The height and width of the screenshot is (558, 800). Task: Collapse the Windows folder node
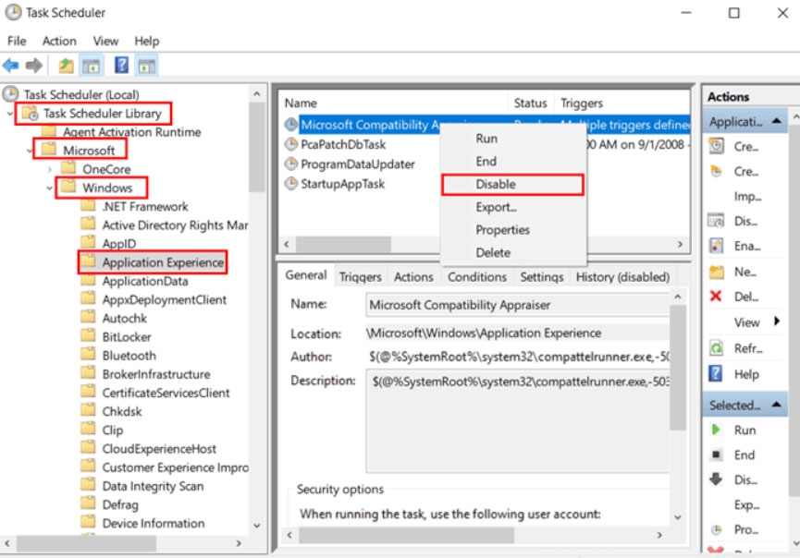[49, 188]
